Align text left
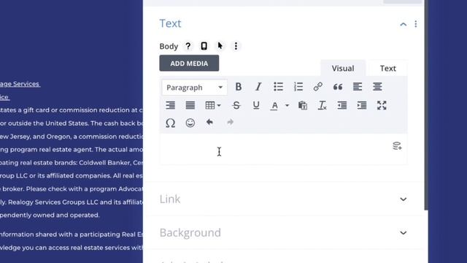 point(358,87)
